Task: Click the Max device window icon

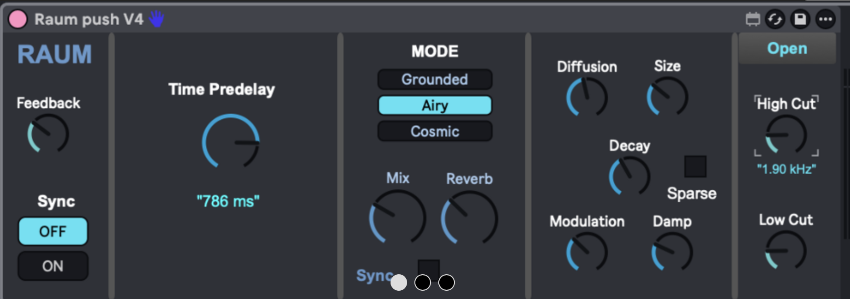Action: (x=753, y=19)
